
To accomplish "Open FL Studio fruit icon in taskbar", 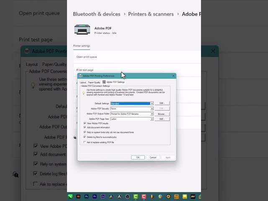I will [152, 196].
